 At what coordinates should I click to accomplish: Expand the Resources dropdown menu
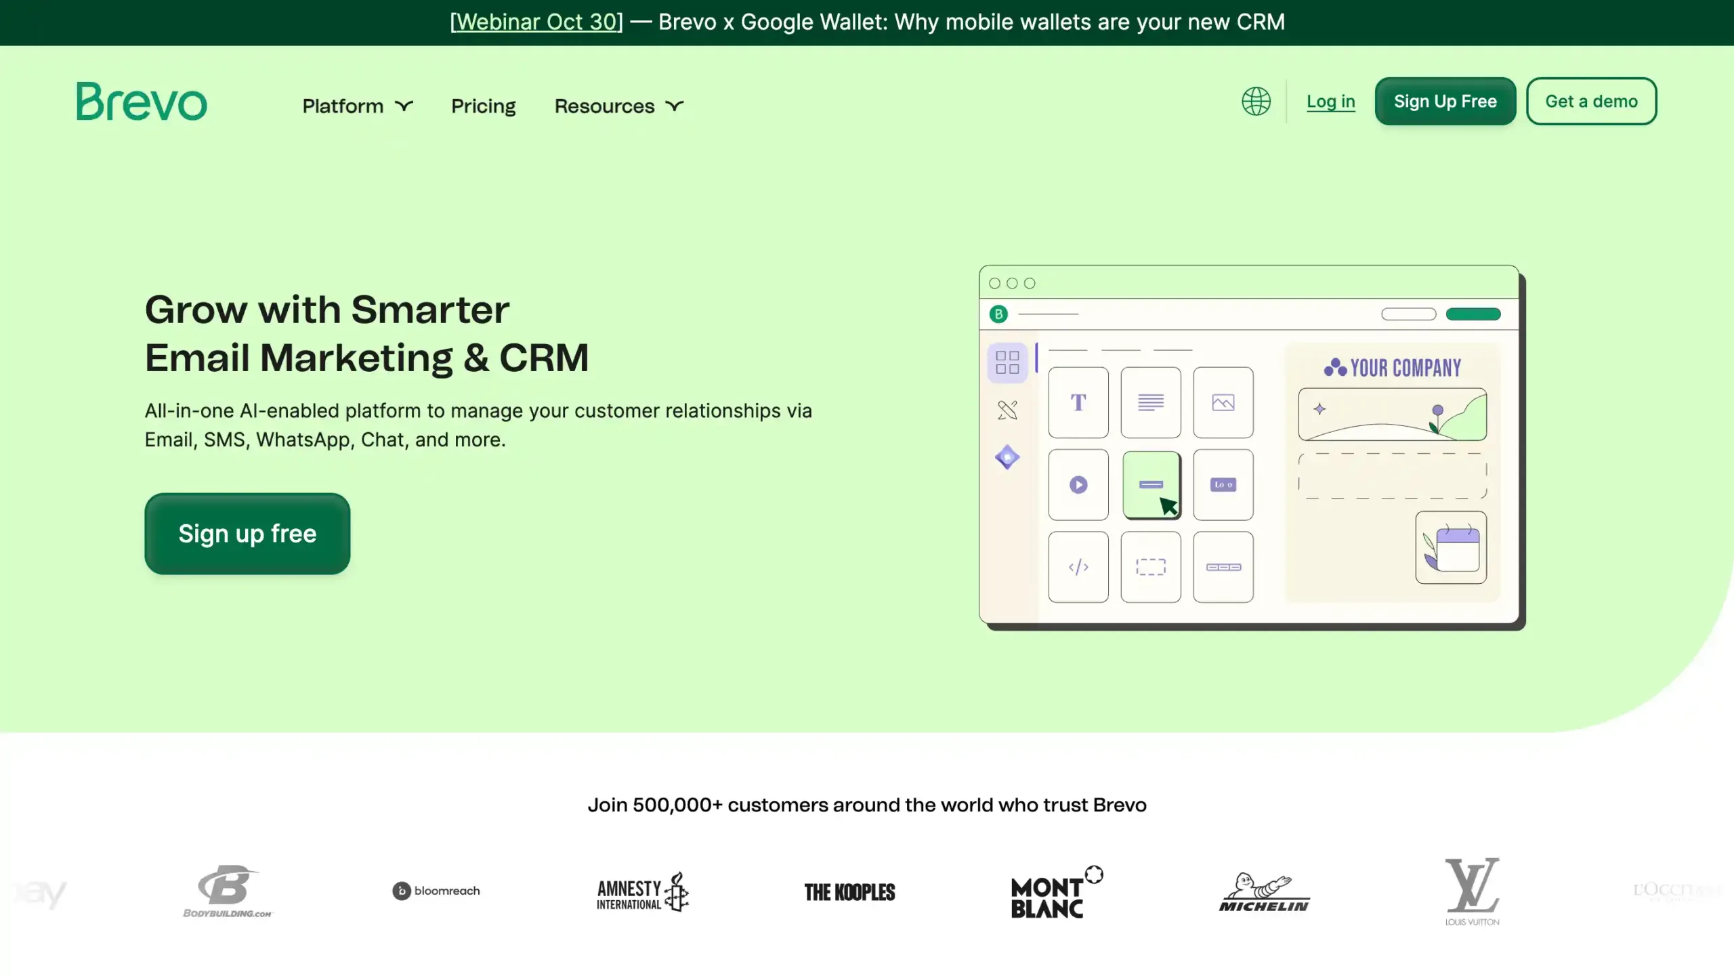618,106
